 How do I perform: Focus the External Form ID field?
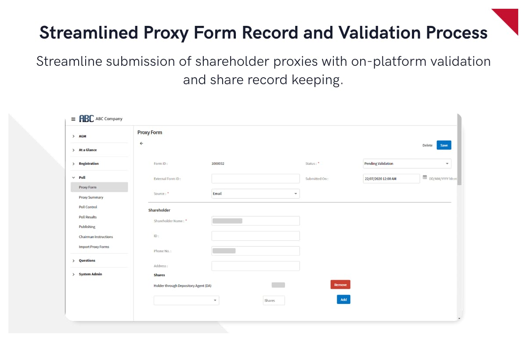click(256, 178)
